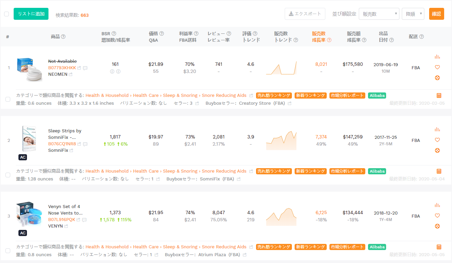Click the tracking target icon for SomniFix row
The width and height of the screenshot is (452, 263).
437,150
